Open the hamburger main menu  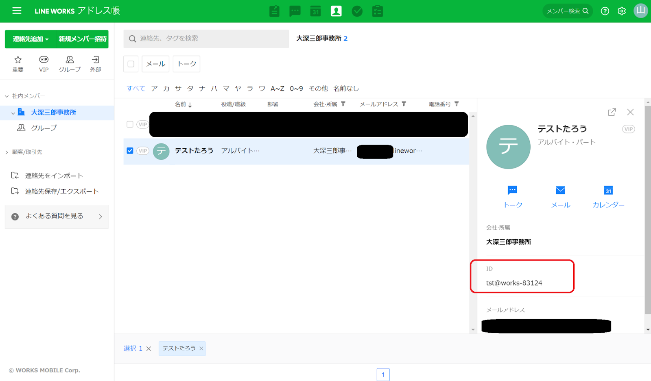17,11
